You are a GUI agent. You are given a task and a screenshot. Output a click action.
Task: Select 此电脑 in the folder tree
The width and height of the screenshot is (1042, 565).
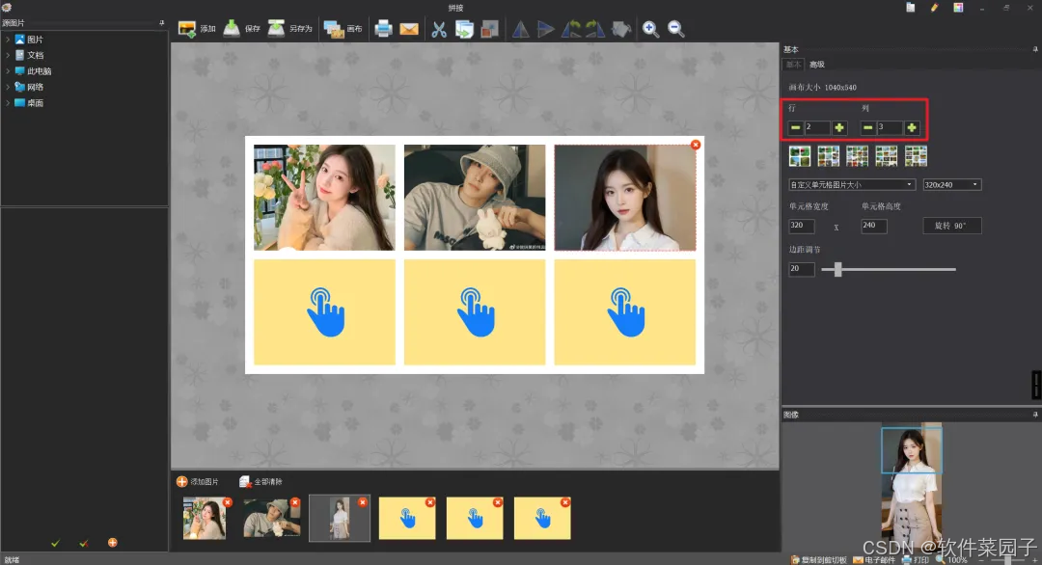tap(33, 71)
